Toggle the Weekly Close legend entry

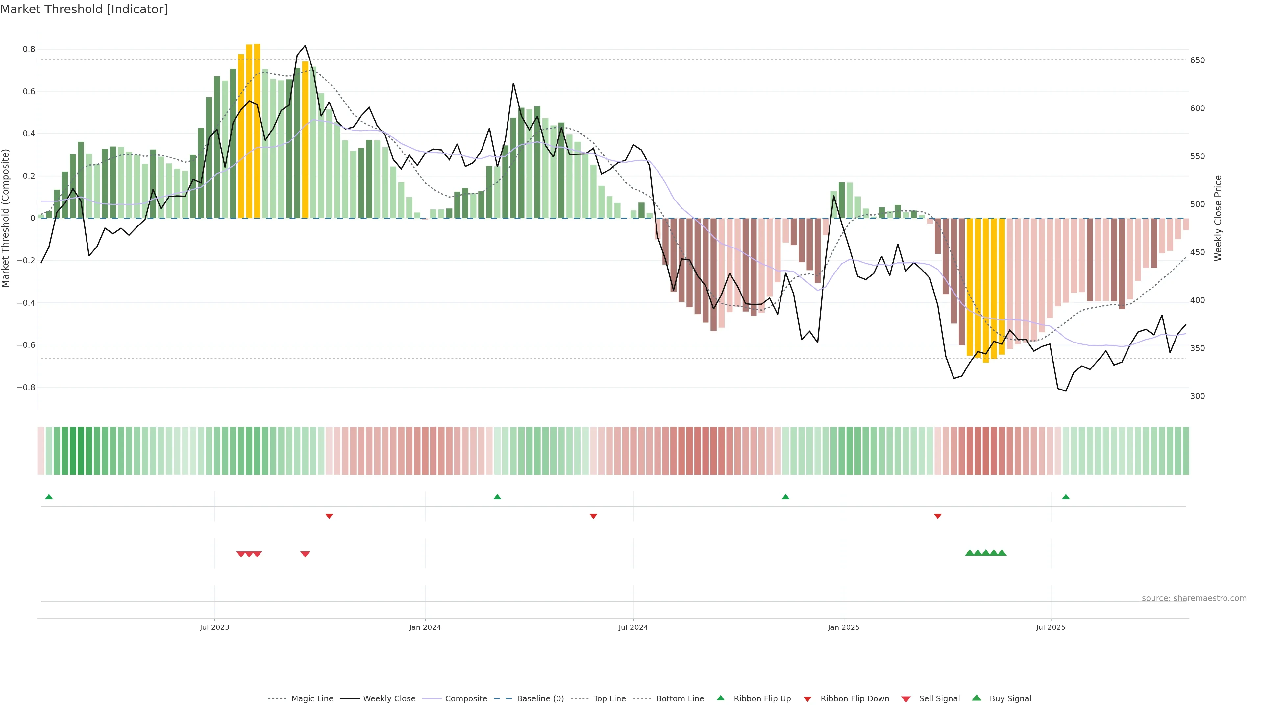(389, 699)
